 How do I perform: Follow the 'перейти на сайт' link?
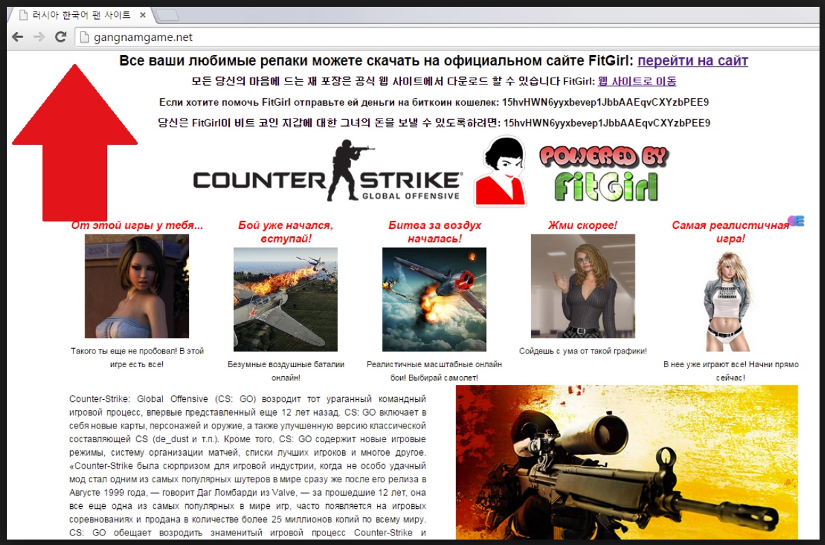pyautogui.click(x=693, y=61)
